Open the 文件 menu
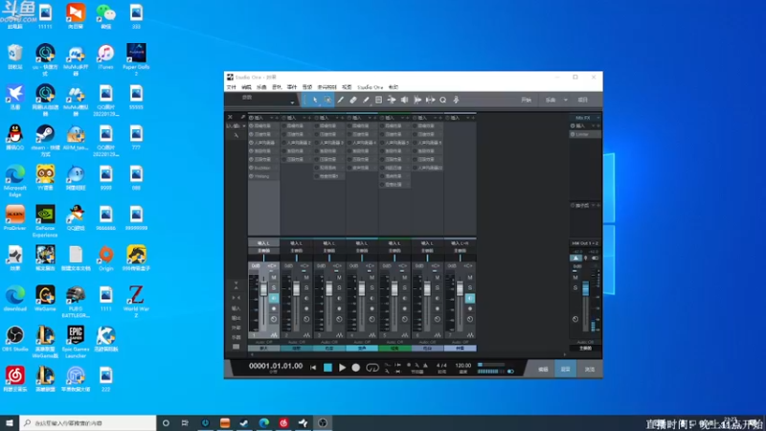The image size is (766, 431). [232, 87]
